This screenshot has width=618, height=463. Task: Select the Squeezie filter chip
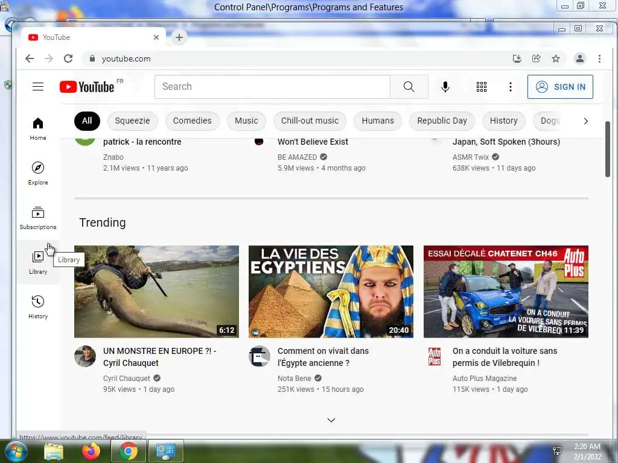pyautogui.click(x=132, y=121)
